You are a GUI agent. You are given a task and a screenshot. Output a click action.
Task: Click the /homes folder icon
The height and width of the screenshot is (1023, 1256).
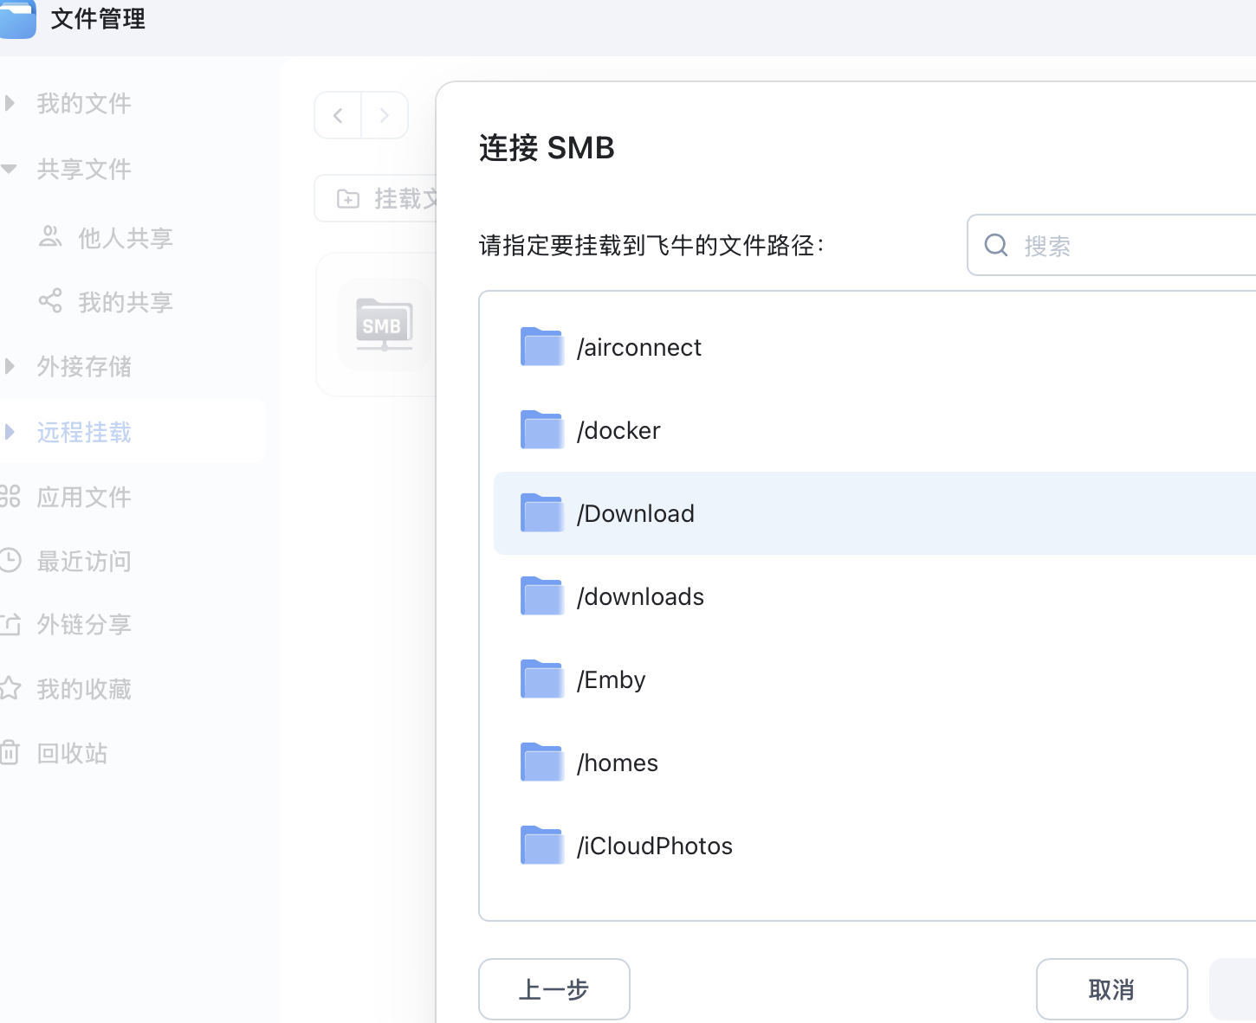[542, 762]
